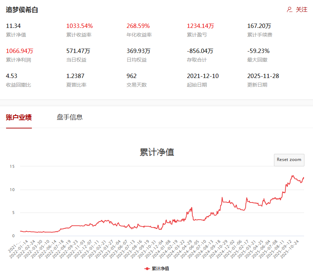The width and height of the screenshot is (313, 278).
Task: Click the red legend marker for 累计净值
Action: [x=146, y=268]
